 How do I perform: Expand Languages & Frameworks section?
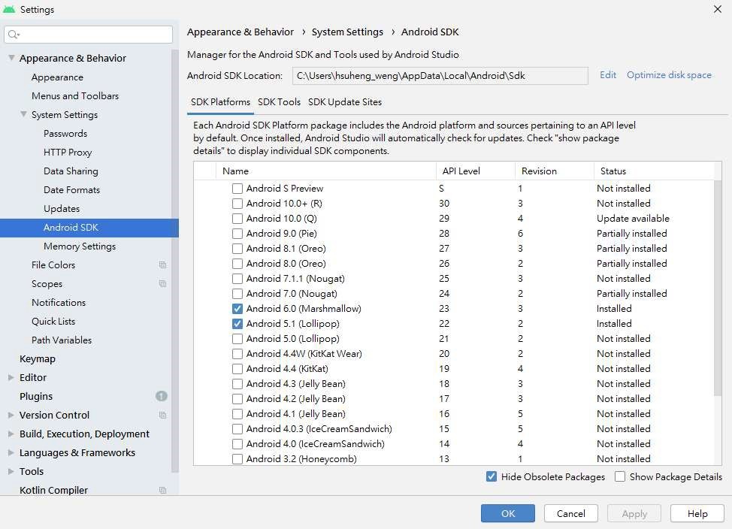tap(11, 452)
